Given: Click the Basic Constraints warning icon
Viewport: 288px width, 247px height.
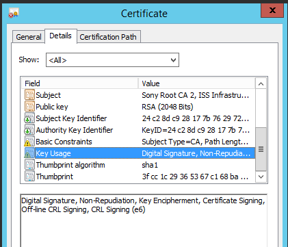Looking at the screenshot, I should point(29,142).
